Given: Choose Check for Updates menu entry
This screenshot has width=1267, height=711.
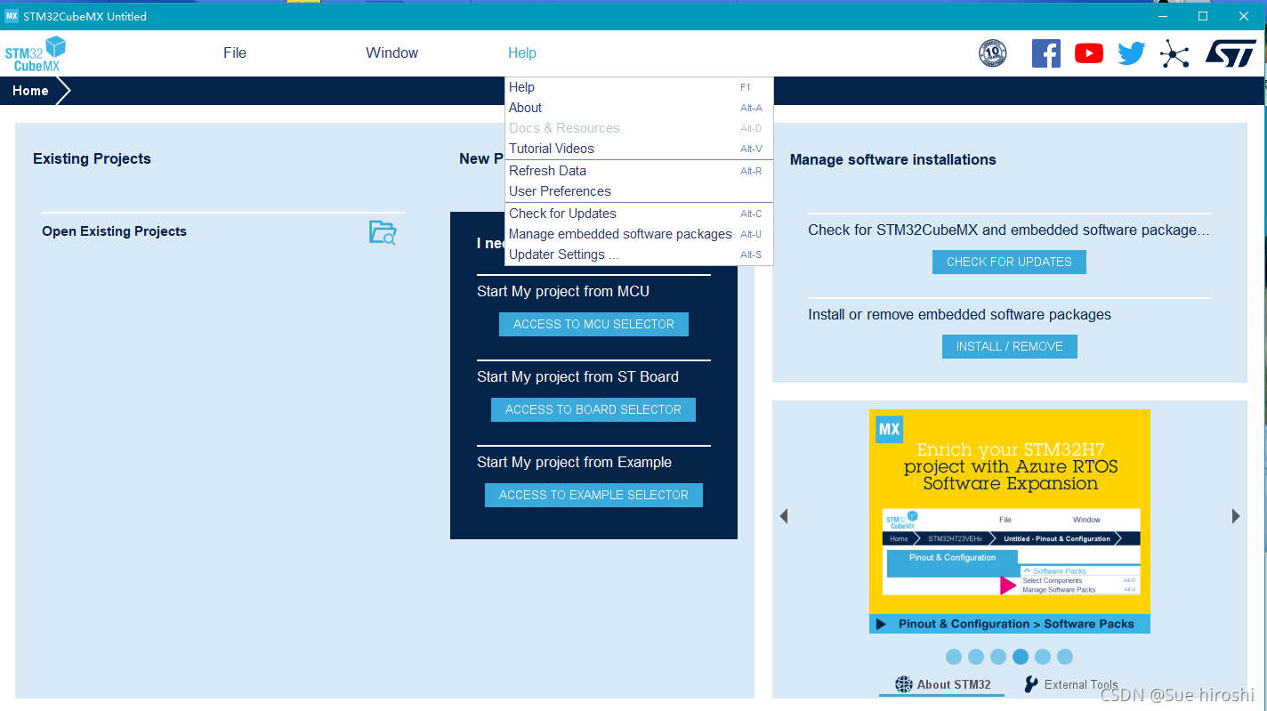Looking at the screenshot, I should point(639,214).
